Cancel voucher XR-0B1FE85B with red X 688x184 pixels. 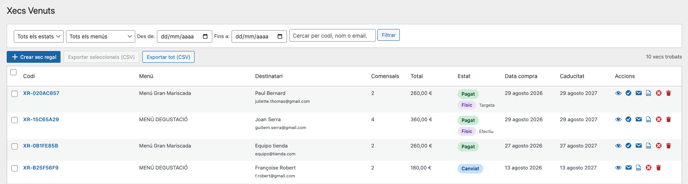659,146
